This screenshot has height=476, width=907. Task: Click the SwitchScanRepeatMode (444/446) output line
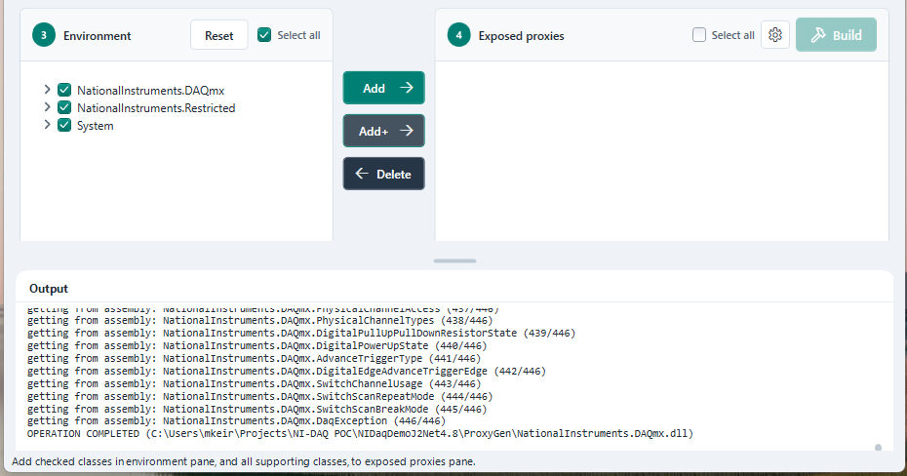coord(259,396)
